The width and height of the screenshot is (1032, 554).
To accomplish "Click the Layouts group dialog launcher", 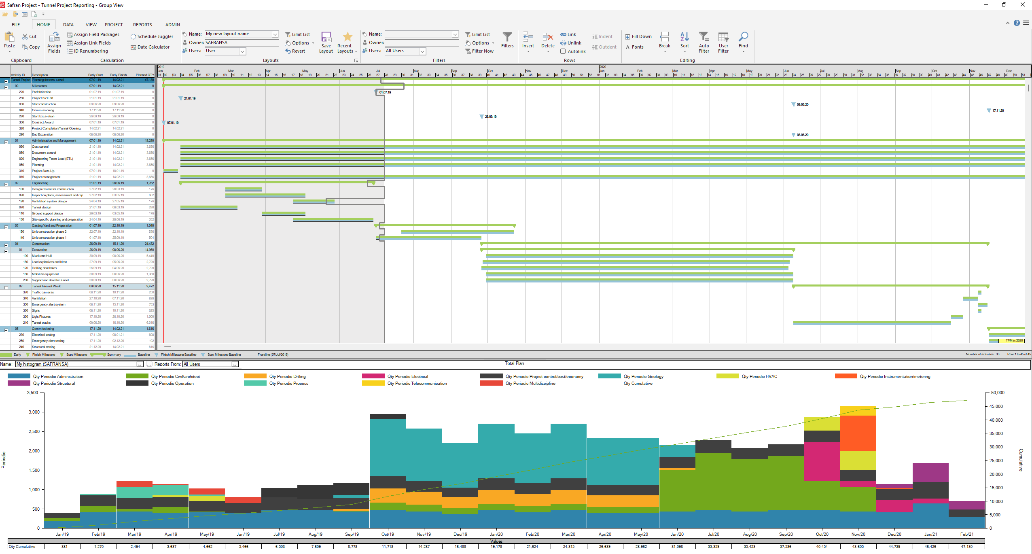I will 356,61.
